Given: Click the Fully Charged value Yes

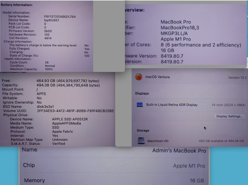Looking at the screenshot, I should [x=87, y=49].
